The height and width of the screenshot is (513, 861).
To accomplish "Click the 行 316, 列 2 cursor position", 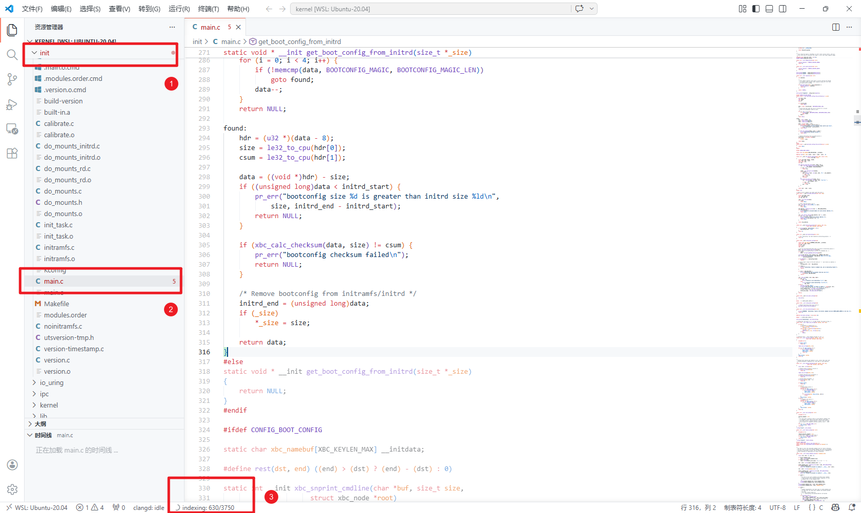I will [699, 508].
